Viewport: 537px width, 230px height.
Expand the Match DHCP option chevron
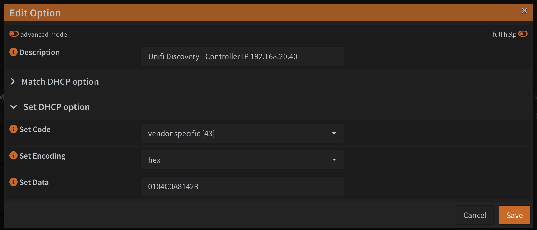click(x=13, y=81)
